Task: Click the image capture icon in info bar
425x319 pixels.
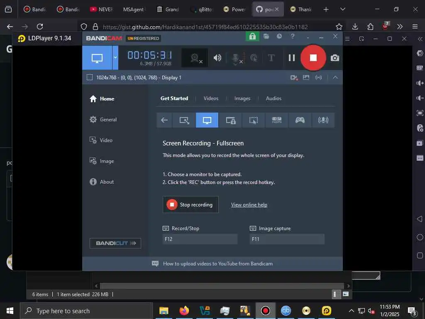Action: tap(306, 78)
